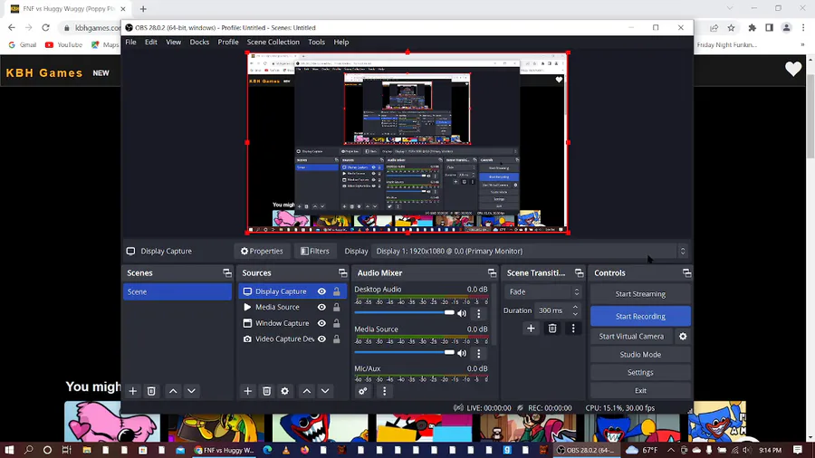The image size is (815, 458).
Task: Open source properties gear in Sources panel
Action: point(285,391)
